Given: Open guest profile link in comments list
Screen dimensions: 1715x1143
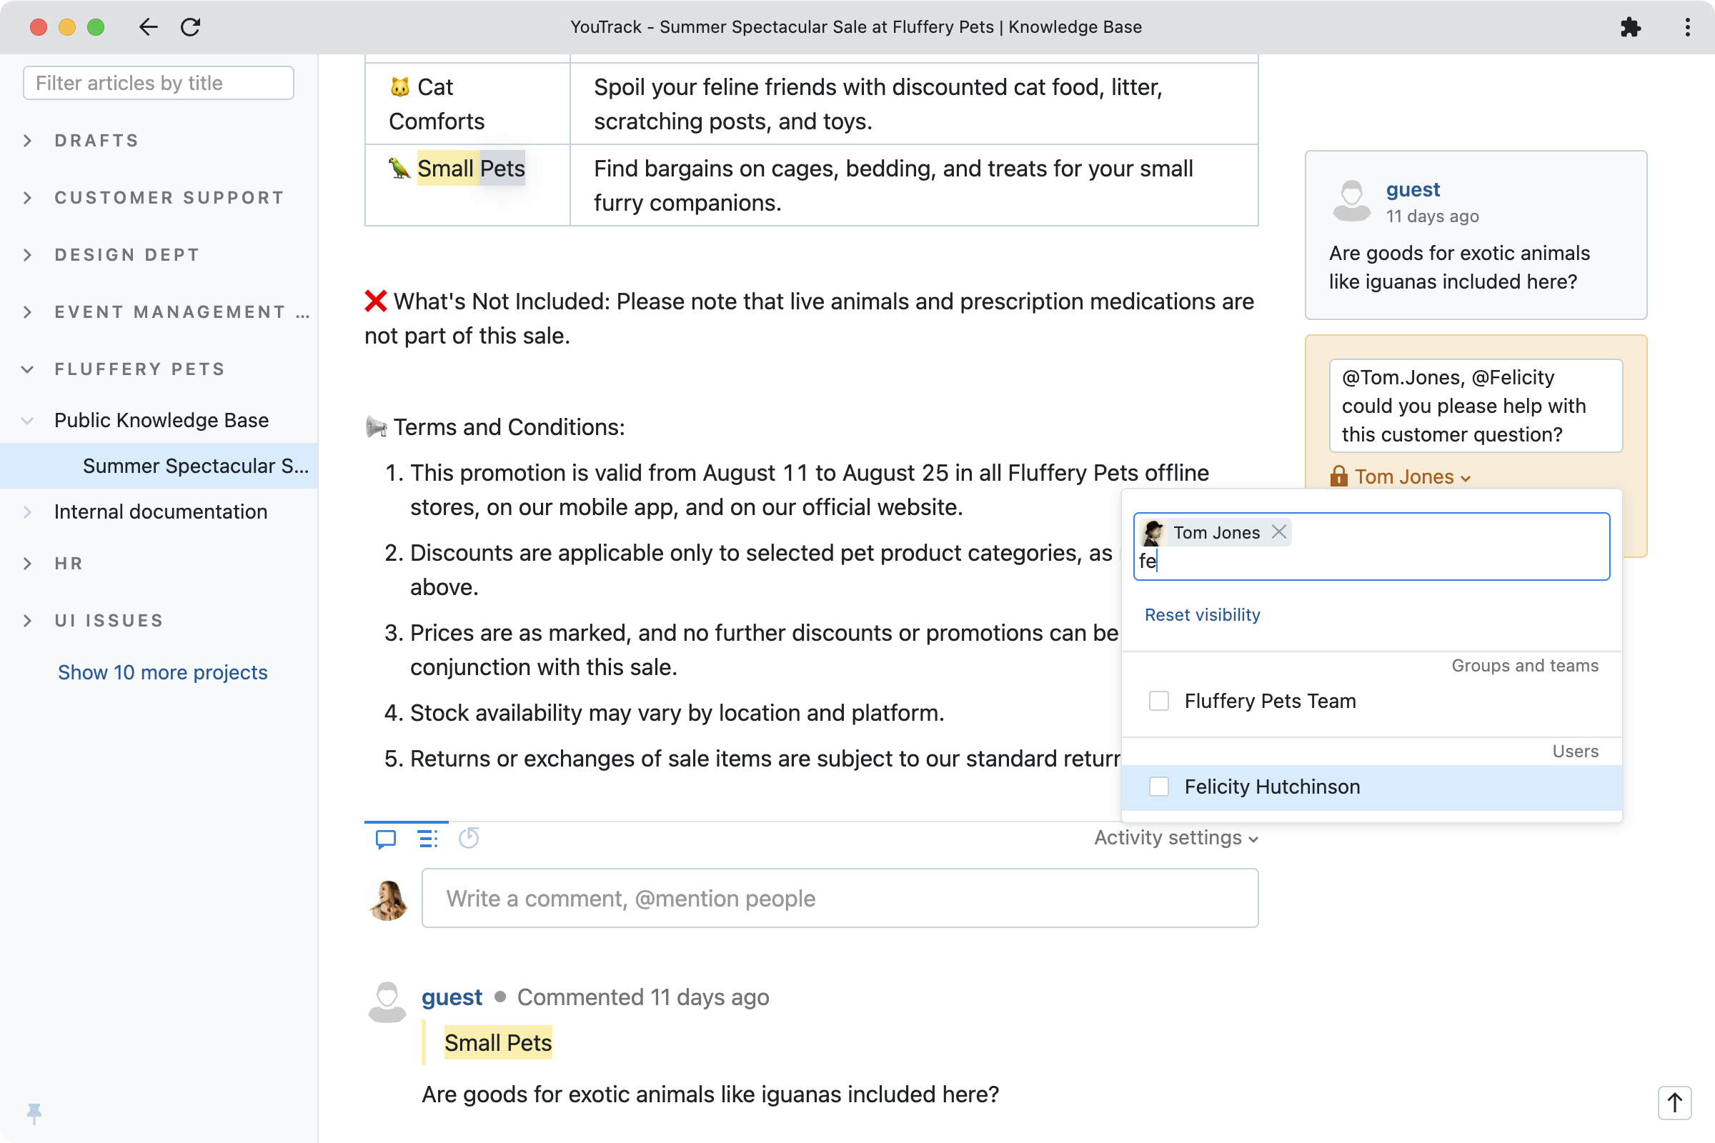Looking at the screenshot, I should pos(452,997).
